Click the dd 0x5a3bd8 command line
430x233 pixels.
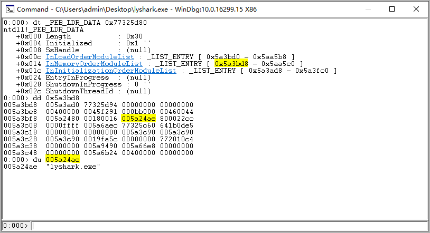click(41, 98)
